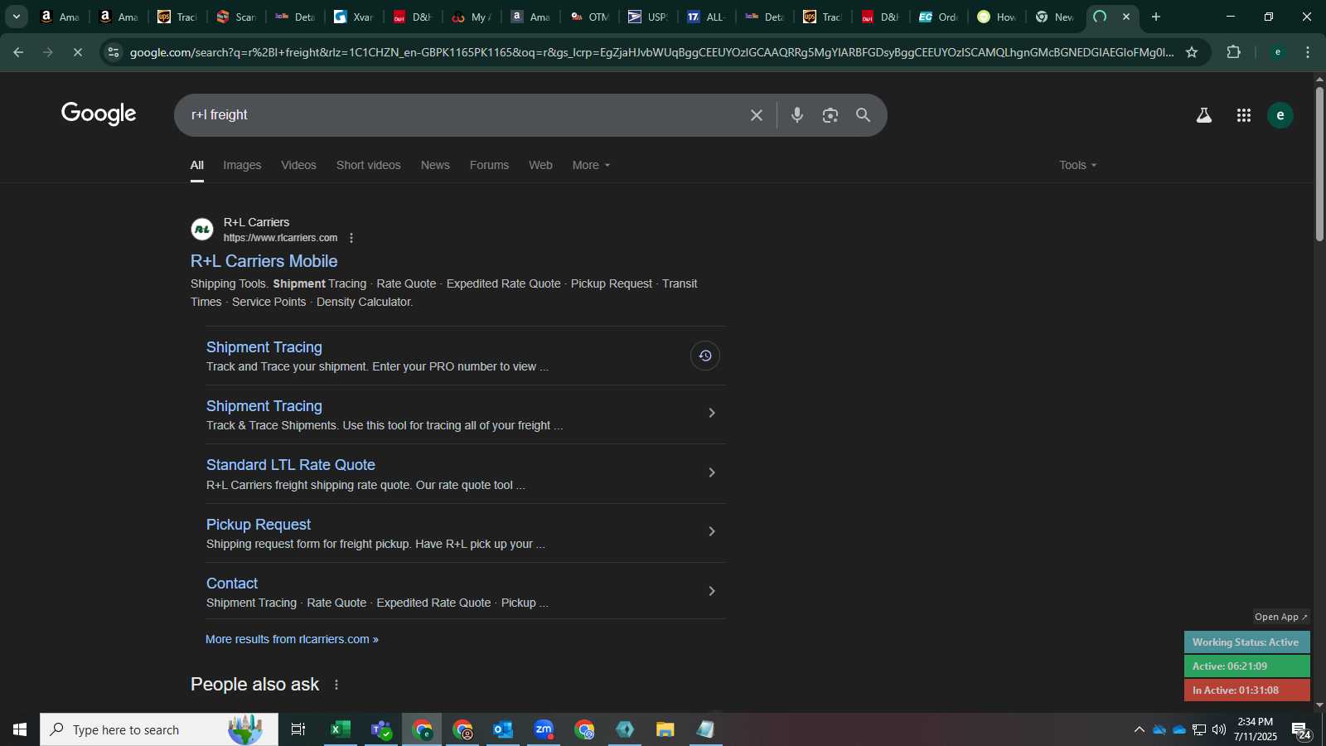Switch to the Short videos tab
The image size is (1326, 746).
(369, 165)
